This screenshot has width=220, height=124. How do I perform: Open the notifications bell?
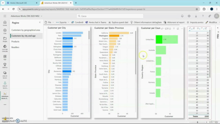coord(182,16)
